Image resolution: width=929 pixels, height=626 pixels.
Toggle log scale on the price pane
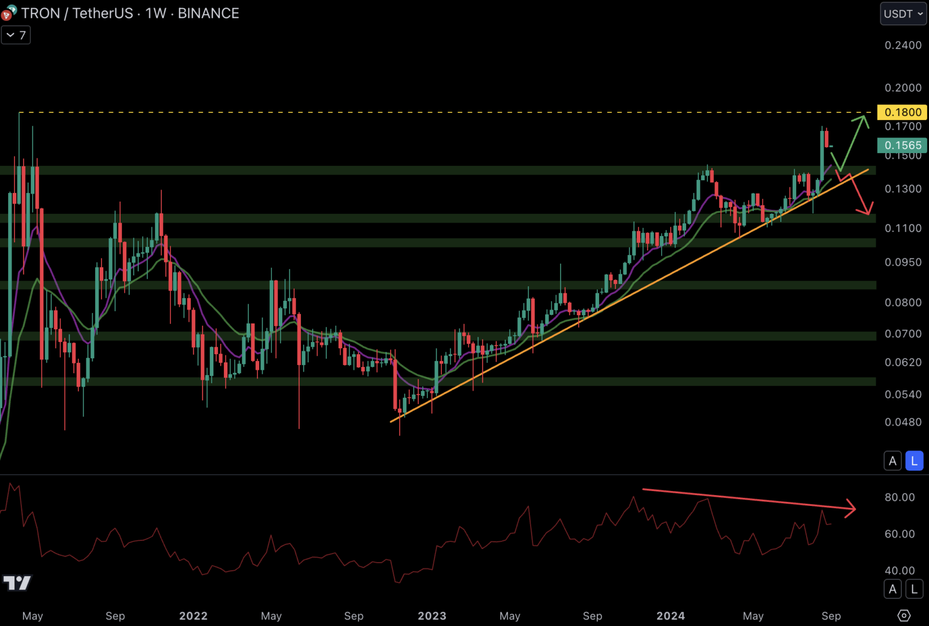click(914, 461)
